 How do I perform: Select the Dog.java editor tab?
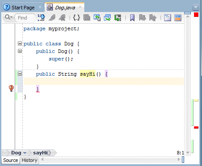click(65, 8)
